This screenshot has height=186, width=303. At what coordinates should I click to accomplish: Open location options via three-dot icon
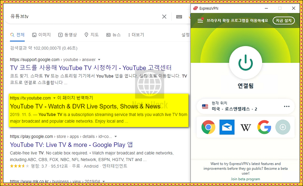287,106
